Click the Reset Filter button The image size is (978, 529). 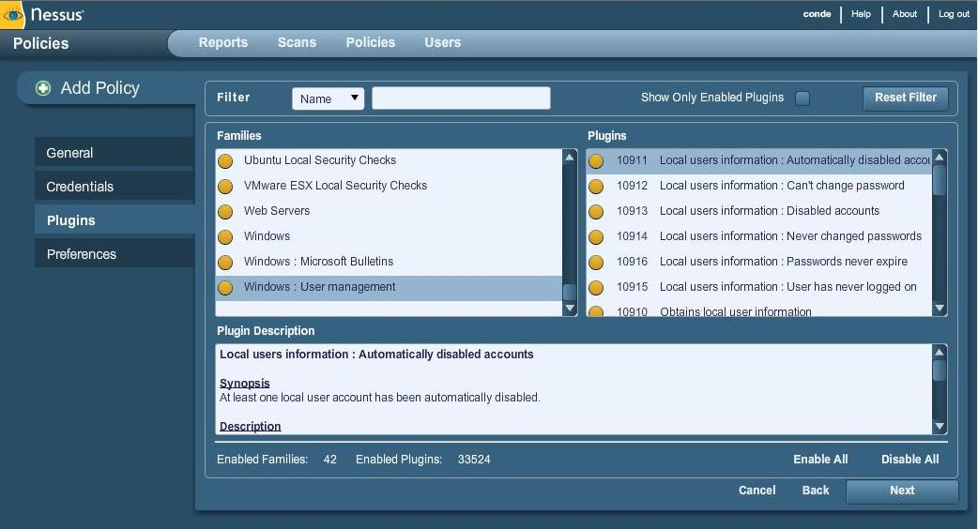pyautogui.click(x=906, y=98)
